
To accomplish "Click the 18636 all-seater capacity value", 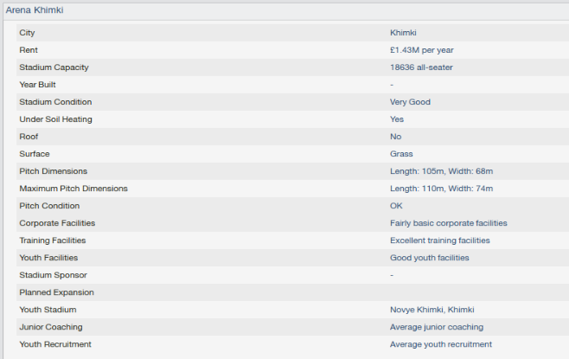I will 421,67.
